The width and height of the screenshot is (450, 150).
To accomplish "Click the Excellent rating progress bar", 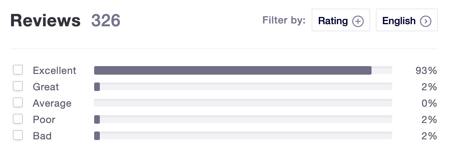I will (243, 70).
